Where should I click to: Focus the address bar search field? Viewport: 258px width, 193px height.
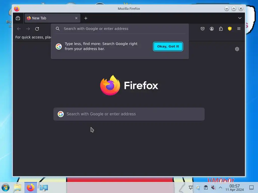tap(120, 29)
